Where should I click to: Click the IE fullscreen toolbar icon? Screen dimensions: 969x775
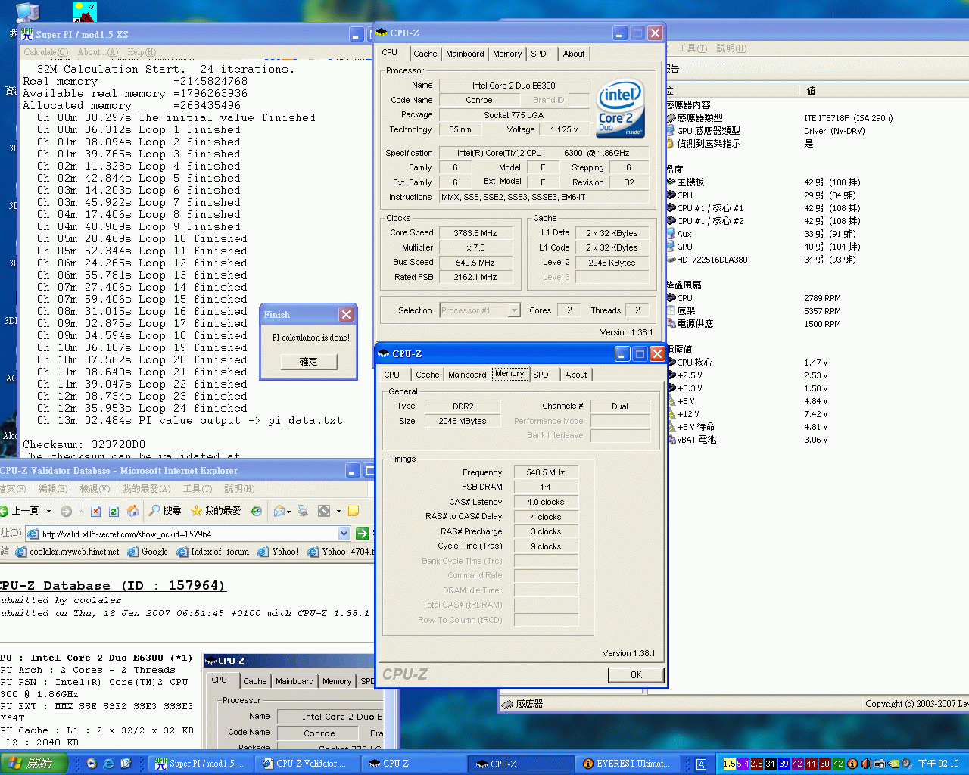click(x=324, y=511)
